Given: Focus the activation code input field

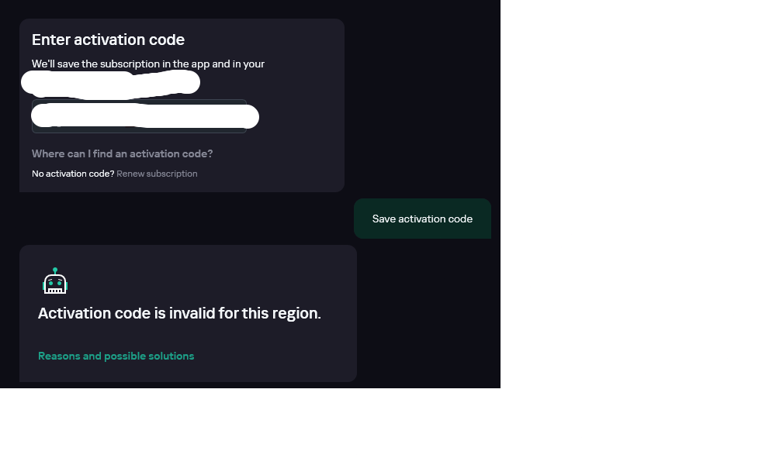Looking at the screenshot, I should click(139, 116).
